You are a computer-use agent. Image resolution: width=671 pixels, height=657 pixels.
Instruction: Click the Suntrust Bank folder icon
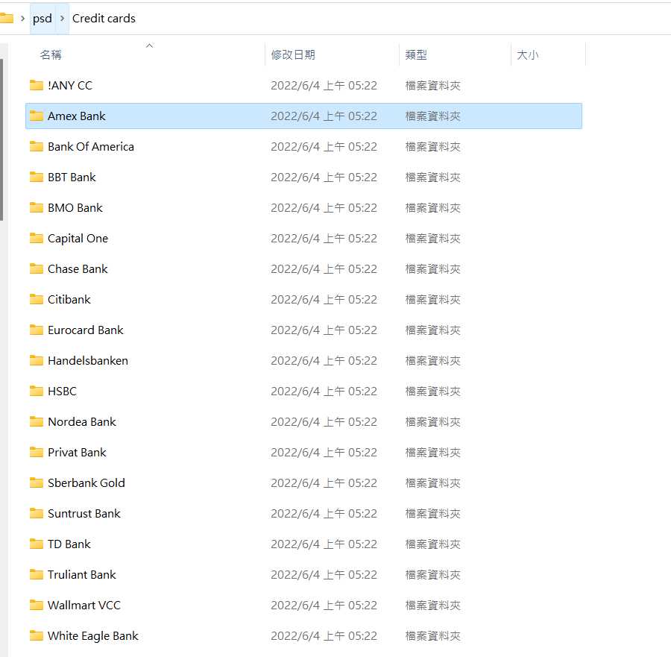point(37,513)
